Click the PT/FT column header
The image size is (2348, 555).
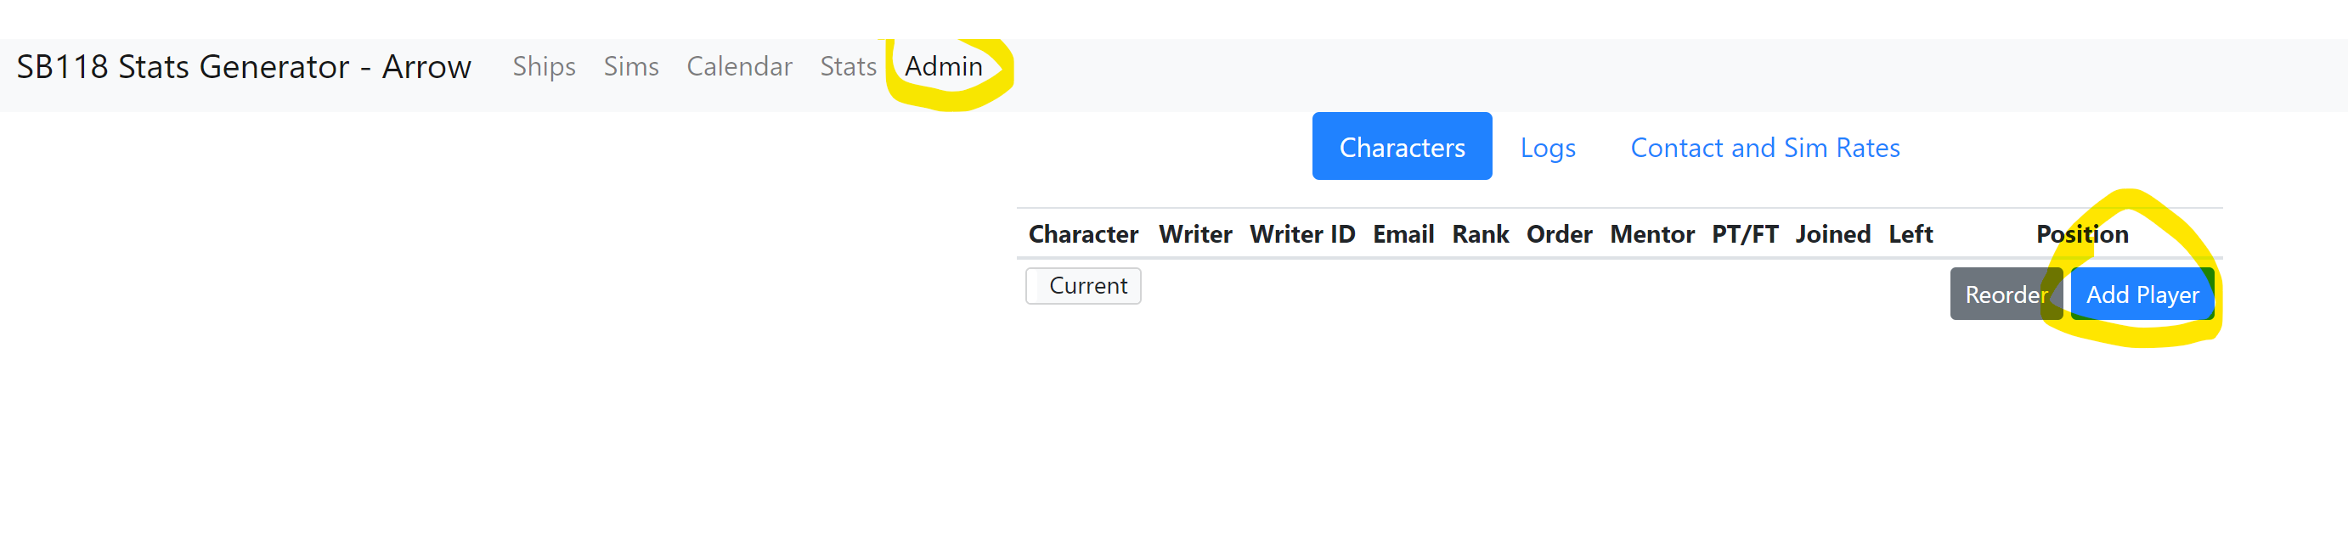pyautogui.click(x=1745, y=235)
